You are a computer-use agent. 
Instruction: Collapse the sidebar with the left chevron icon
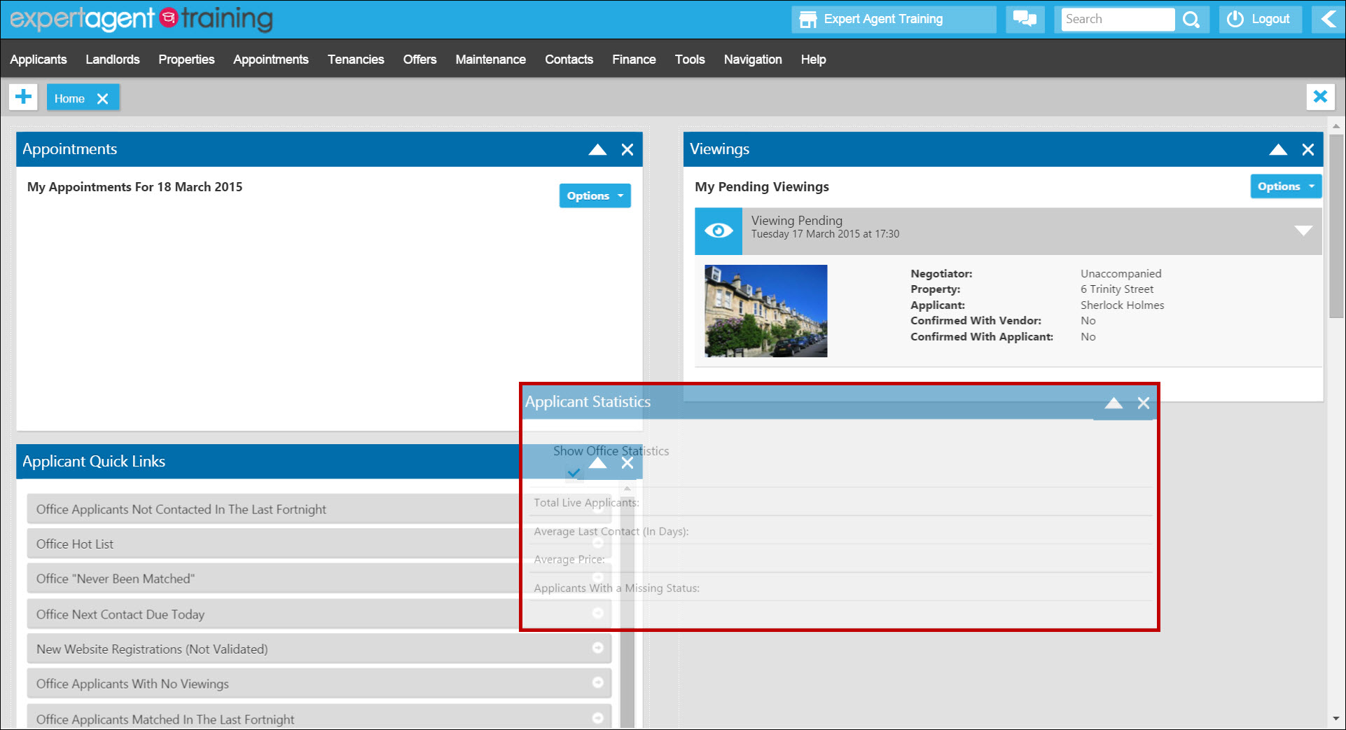click(1328, 19)
